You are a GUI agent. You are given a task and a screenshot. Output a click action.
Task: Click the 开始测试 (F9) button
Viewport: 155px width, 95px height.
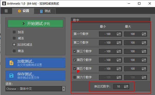35,23
